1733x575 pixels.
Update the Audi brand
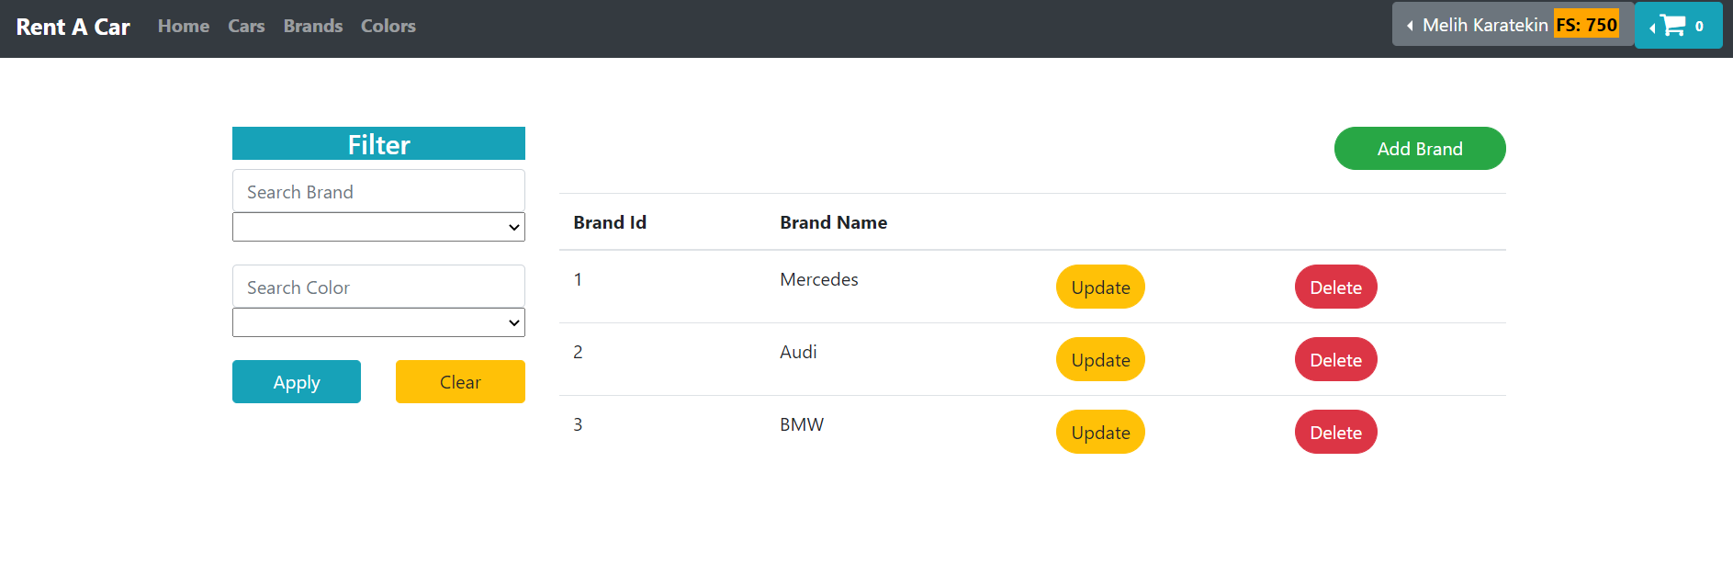(x=1100, y=360)
